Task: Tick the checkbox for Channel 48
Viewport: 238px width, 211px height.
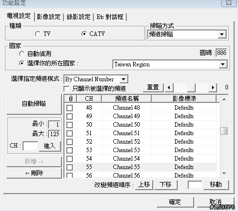Action: [x=69, y=108]
